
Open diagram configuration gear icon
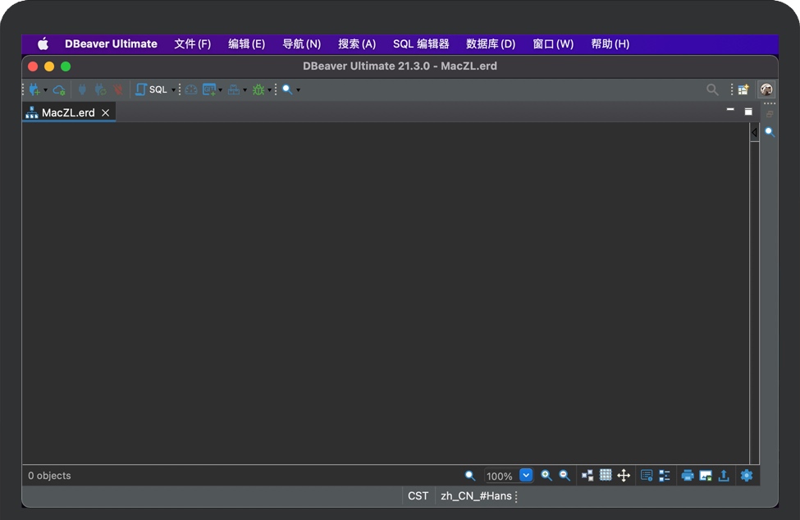click(x=746, y=476)
